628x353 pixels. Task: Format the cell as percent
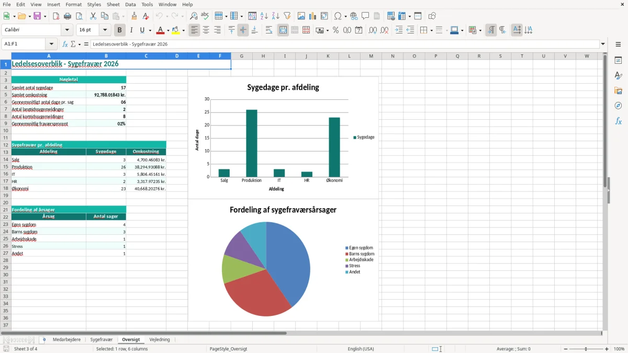pyautogui.click(x=336, y=30)
